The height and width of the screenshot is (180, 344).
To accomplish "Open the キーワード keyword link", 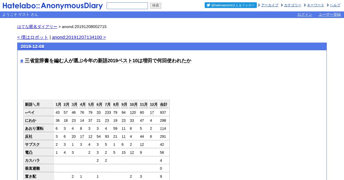I will [x=316, y=5].
